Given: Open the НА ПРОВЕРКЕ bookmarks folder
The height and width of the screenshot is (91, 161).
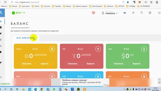Looking at the screenshot, I should (143, 6).
